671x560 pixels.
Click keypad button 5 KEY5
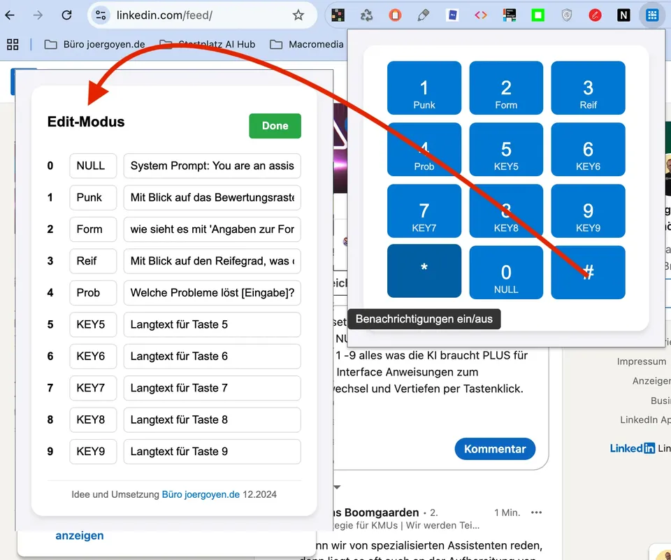click(506, 150)
